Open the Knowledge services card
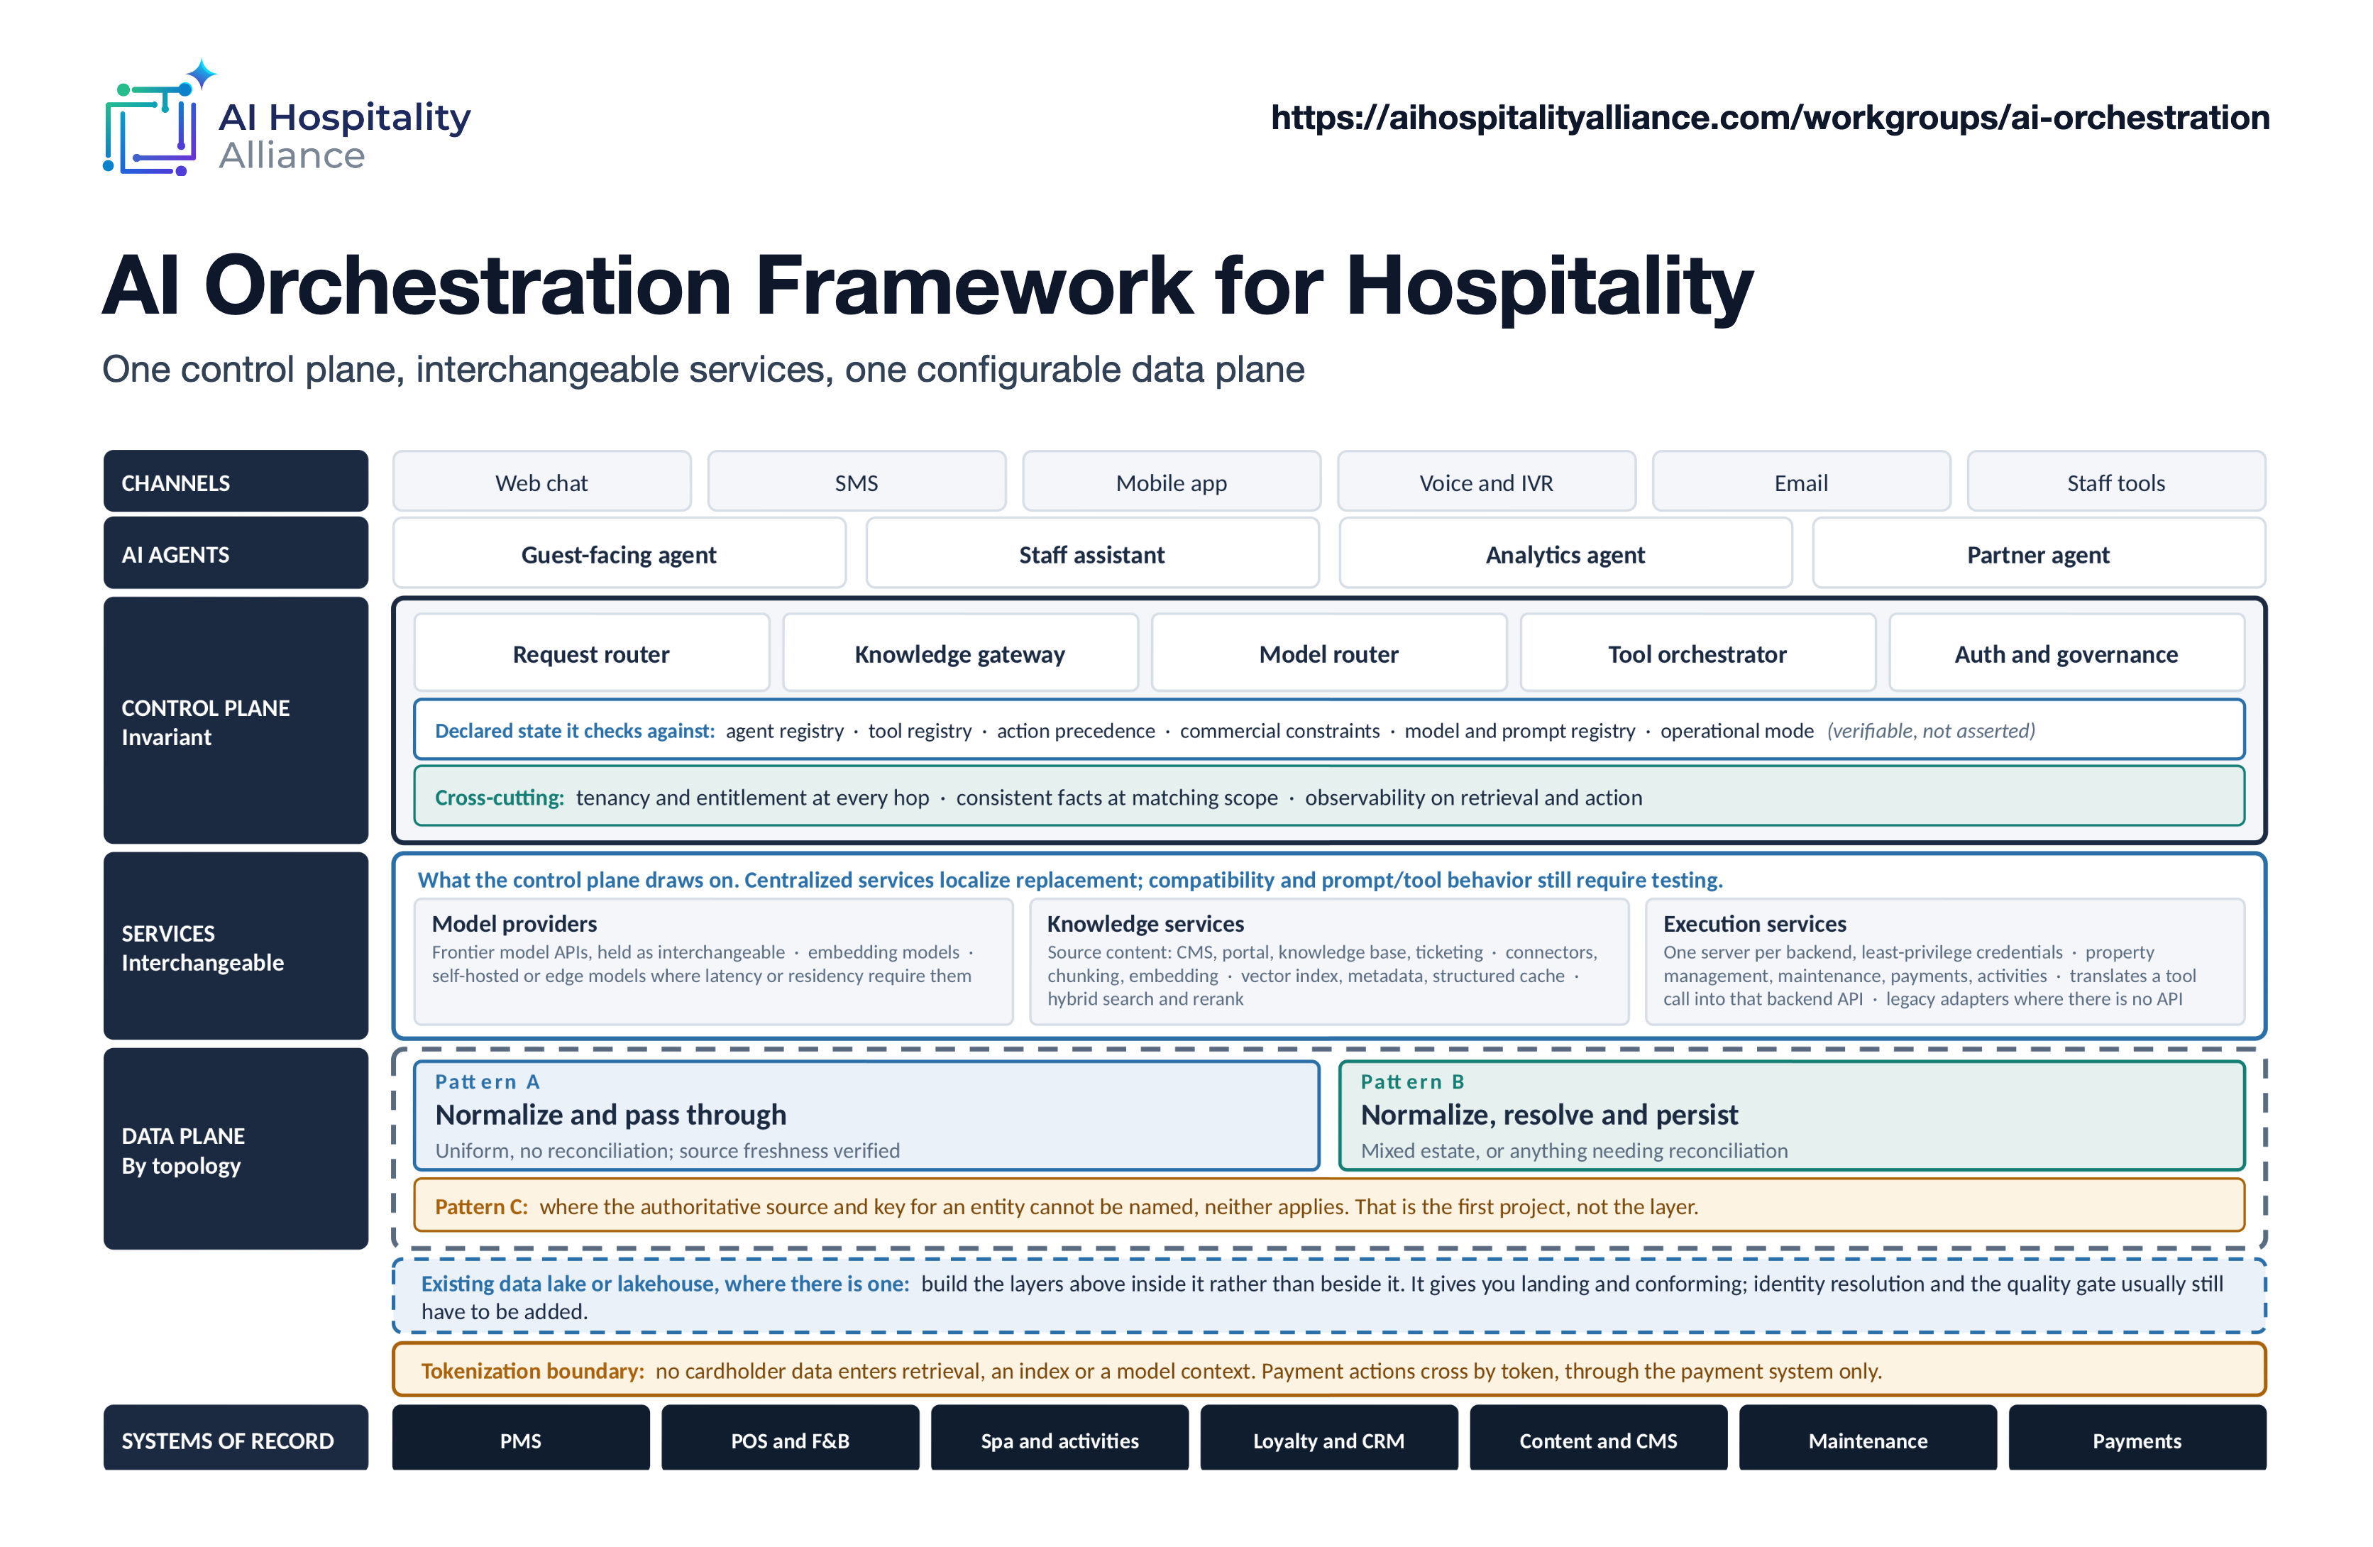Viewport: 2373px width, 1547px height. pyautogui.click(x=1329, y=962)
